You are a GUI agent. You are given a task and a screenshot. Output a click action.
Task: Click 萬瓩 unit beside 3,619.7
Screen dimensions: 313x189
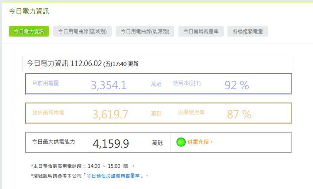pos(156,113)
